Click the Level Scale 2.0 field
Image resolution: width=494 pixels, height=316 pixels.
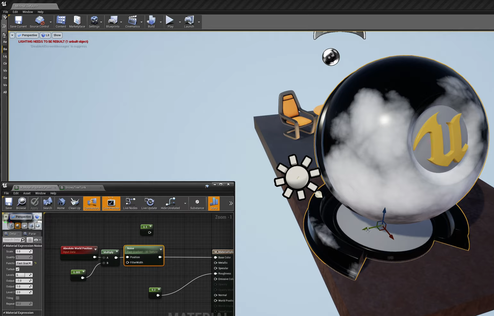coord(24,292)
